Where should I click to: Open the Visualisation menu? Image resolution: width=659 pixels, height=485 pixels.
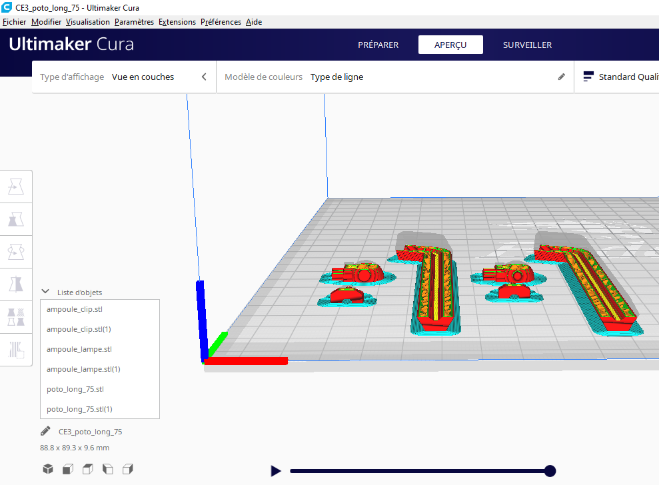(88, 22)
